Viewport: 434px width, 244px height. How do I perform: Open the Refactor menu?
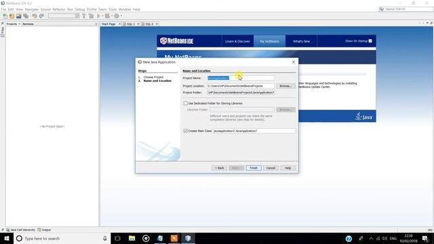tap(59, 9)
